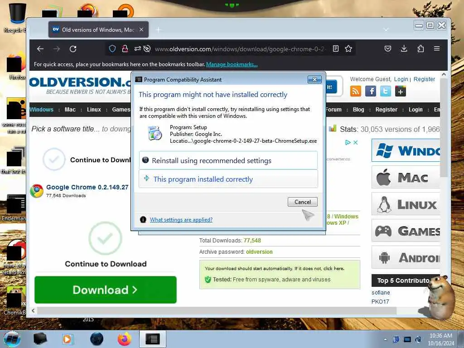Open the Games category banner in sidebar
The image size is (464, 348).
[x=406, y=231]
